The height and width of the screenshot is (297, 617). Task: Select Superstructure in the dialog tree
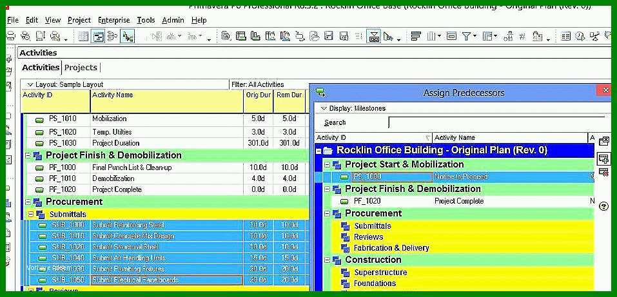click(380, 273)
